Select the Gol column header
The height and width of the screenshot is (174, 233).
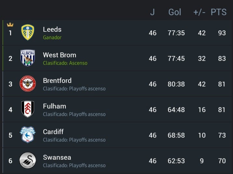point(175,12)
